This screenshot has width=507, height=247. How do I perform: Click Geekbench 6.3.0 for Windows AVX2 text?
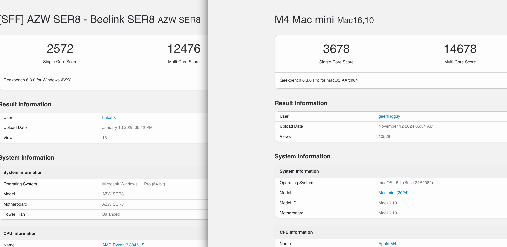click(x=37, y=80)
